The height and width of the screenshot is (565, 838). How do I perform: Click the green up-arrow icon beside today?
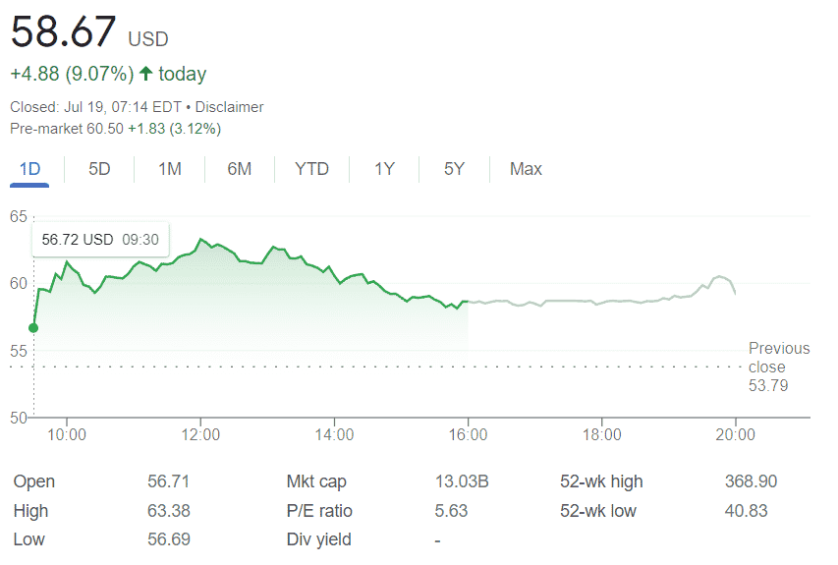coord(146,74)
